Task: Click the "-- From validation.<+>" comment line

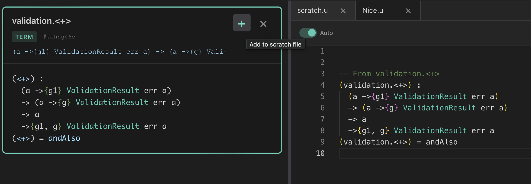Action: click(x=389, y=74)
